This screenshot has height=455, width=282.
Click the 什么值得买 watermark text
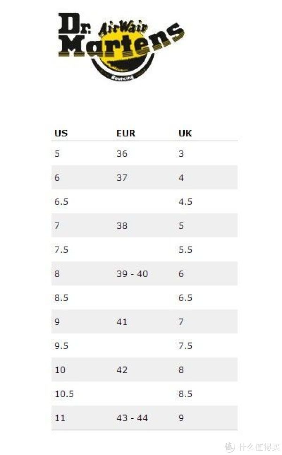pos(259,447)
